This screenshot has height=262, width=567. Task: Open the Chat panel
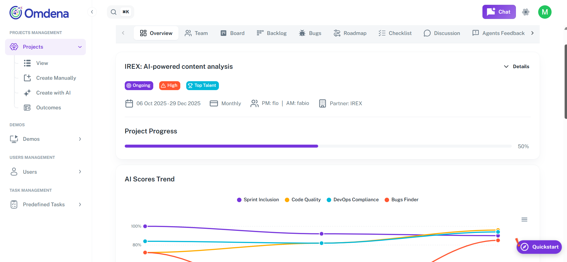499,12
